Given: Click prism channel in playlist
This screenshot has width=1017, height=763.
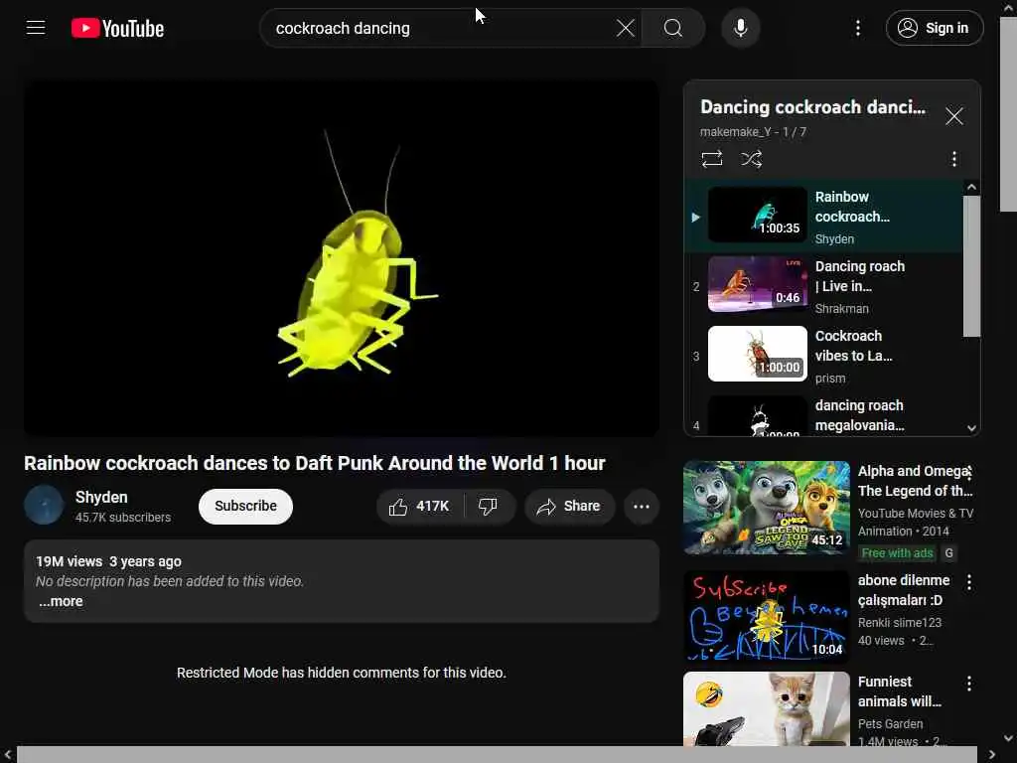Looking at the screenshot, I should click(x=829, y=379).
